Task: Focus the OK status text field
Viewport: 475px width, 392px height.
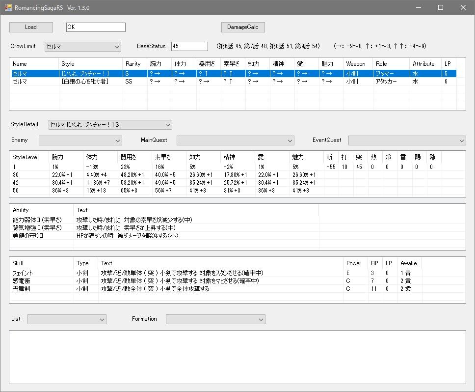Action: coord(96,27)
